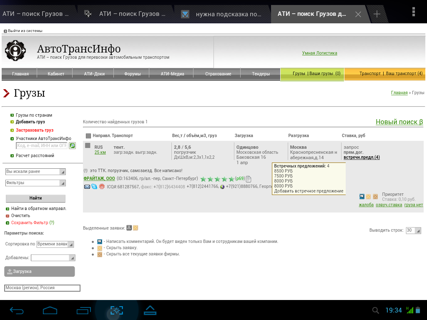The image size is (427, 320).
Task: Click the Найти search button
Action: (36, 198)
